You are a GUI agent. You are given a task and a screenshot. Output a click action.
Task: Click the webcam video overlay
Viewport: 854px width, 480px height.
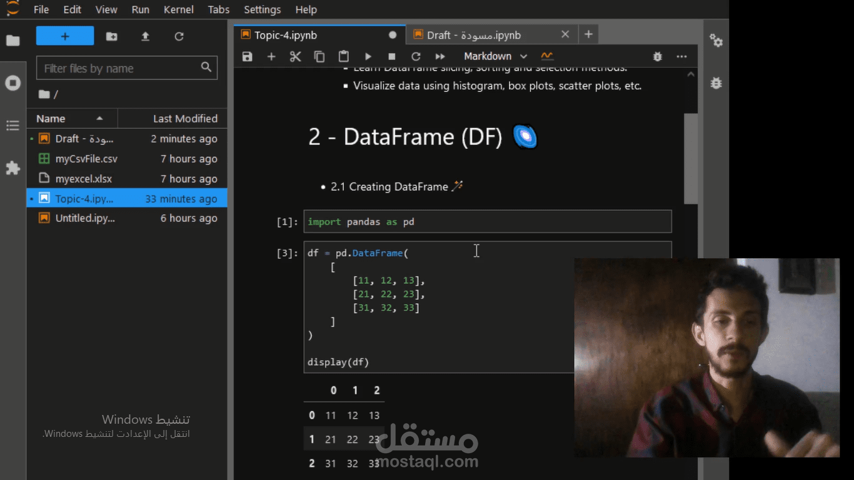pyautogui.click(x=707, y=357)
